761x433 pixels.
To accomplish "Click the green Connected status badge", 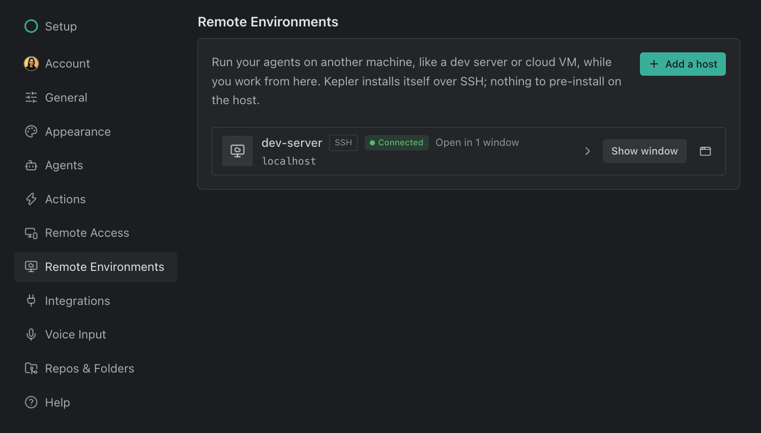I will click(x=397, y=143).
